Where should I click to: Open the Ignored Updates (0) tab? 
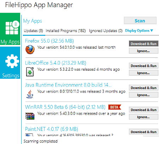point(106,31)
